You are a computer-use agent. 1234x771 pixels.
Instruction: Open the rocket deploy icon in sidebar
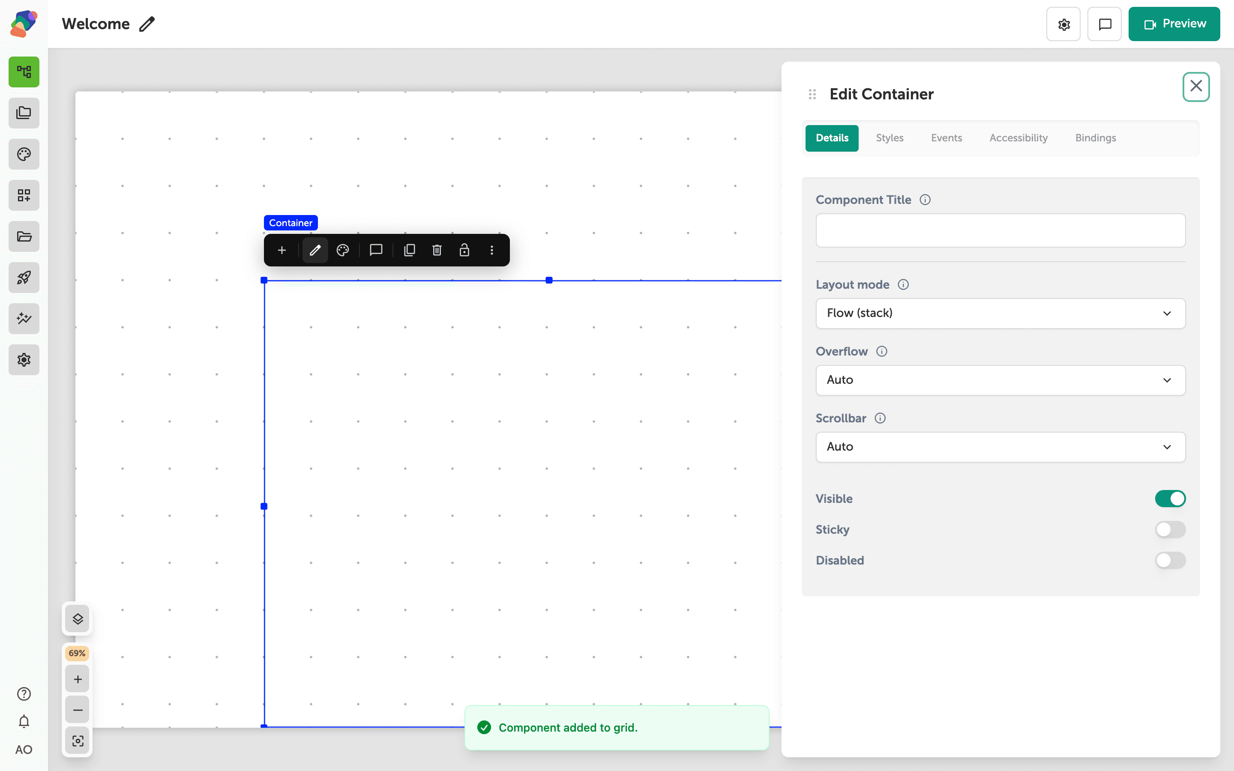point(24,278)
